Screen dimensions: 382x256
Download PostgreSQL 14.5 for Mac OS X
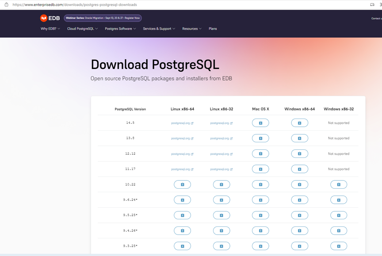(x=260, y=123)
